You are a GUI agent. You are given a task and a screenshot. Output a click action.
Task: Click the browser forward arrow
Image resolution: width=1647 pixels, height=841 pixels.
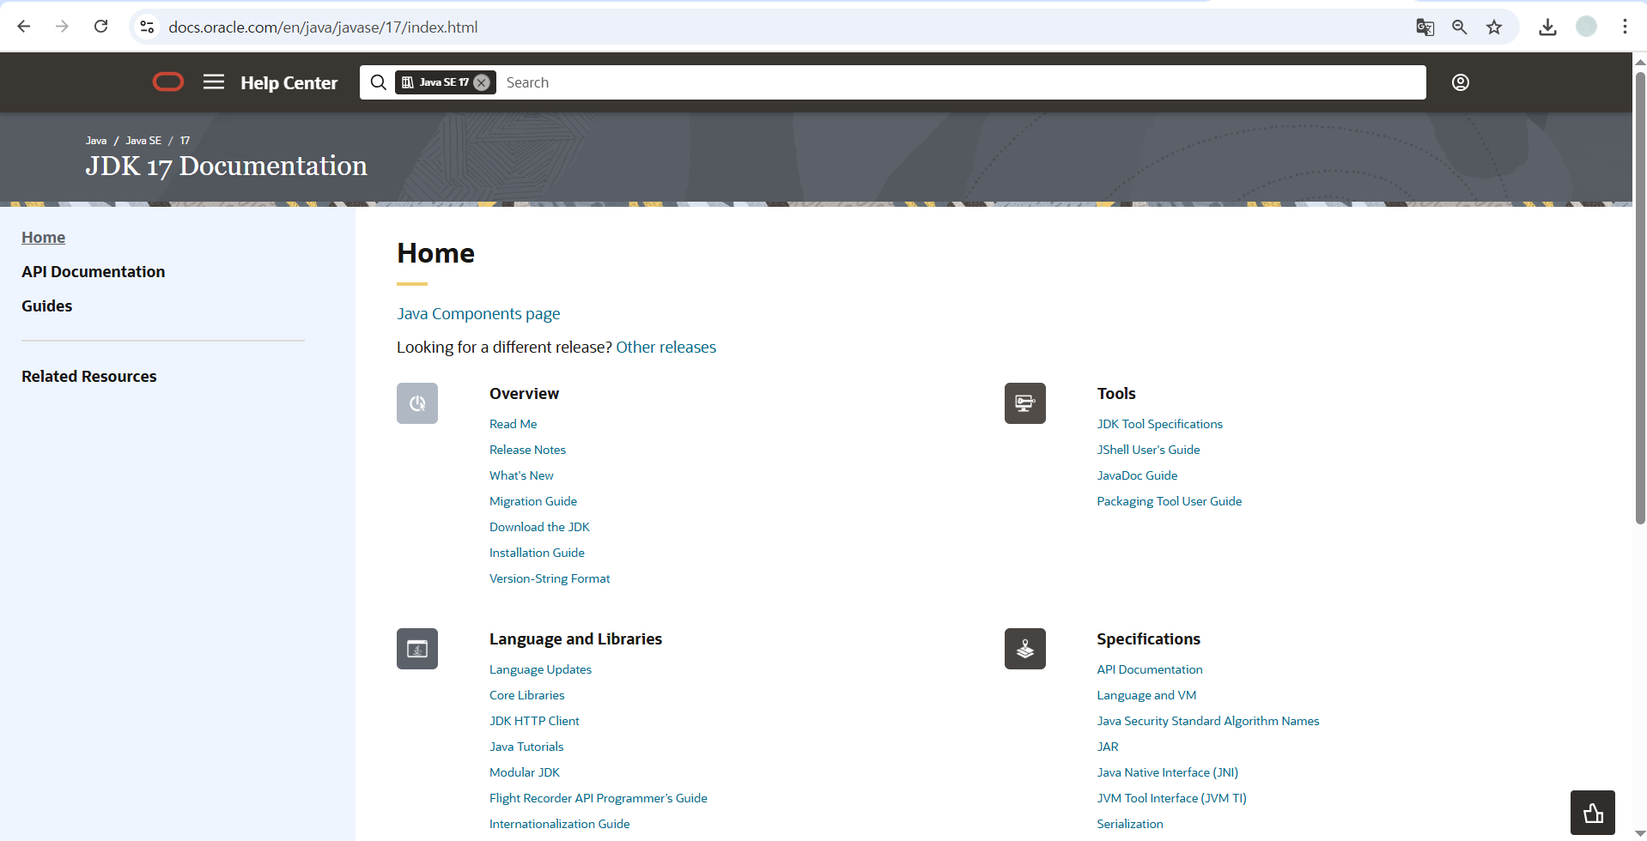pyautogui.click(x=62, y=27)
